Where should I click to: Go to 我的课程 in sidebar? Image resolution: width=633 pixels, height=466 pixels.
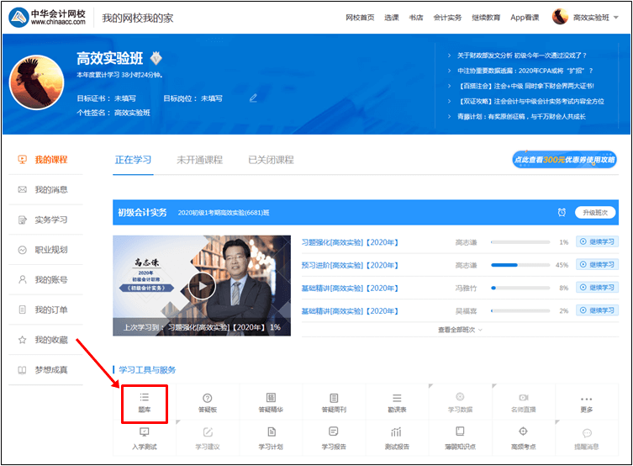(x=45, y=160)
